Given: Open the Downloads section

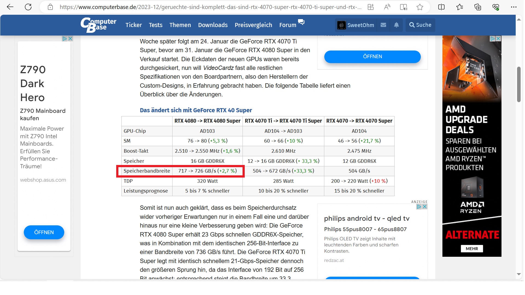Looking at the screenshot, I should tap(213, 25).
